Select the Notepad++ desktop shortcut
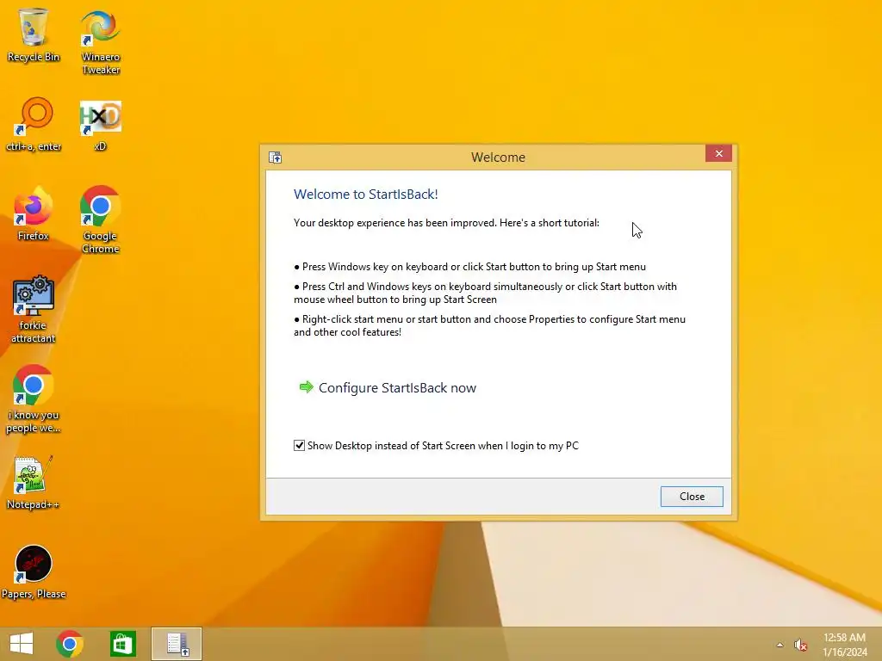This screenshot has width=882, height=661. pyautogui.click(x=34, y=483)
